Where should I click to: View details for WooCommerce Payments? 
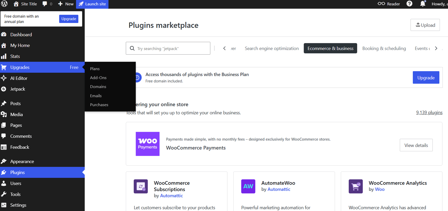416,145
